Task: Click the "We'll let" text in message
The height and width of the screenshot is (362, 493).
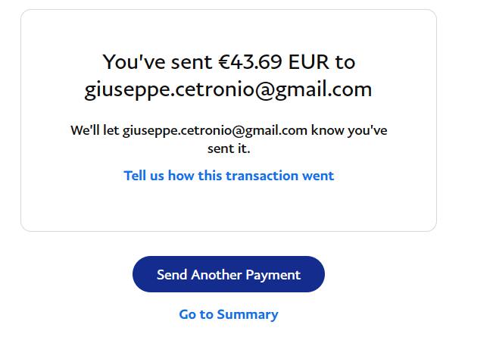Action: point(94,130)
